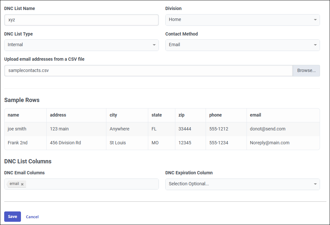Open the Contact Method dropdown showing Email
Screen dimensions: 330x225
242,45
